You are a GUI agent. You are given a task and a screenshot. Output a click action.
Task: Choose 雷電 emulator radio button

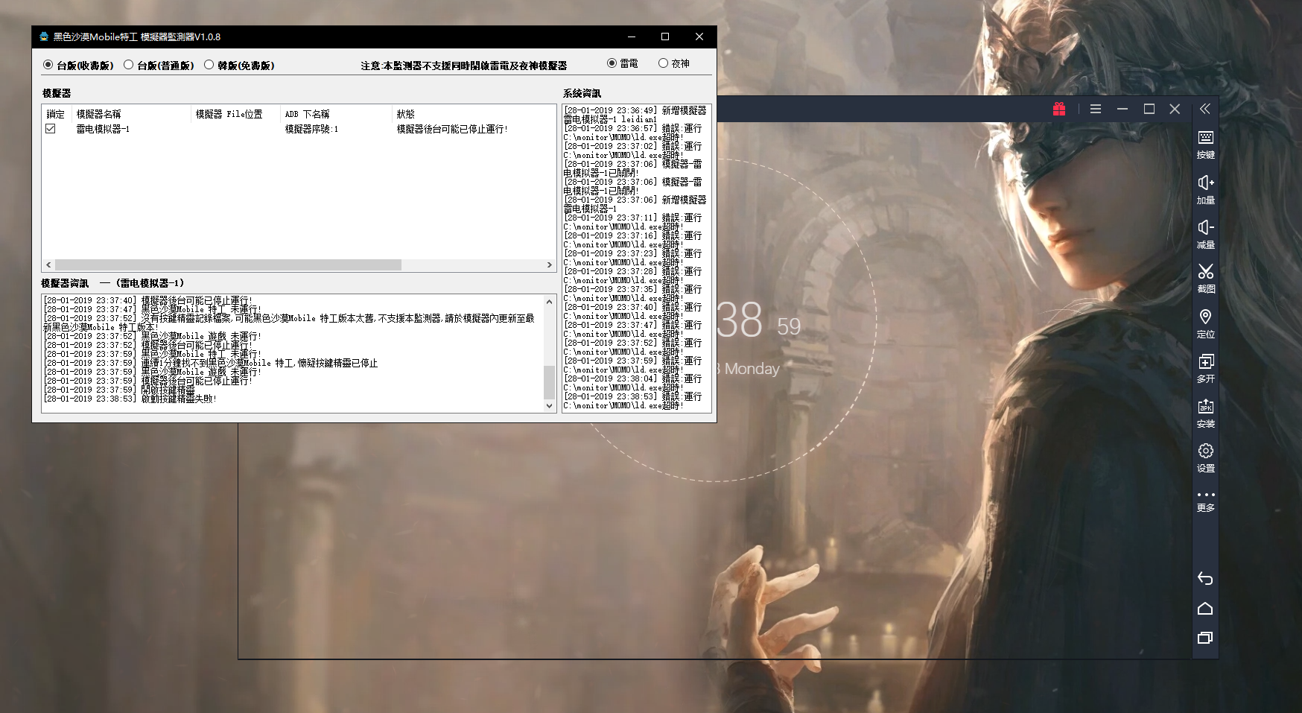pyautogui.click(x=622, y=63)
